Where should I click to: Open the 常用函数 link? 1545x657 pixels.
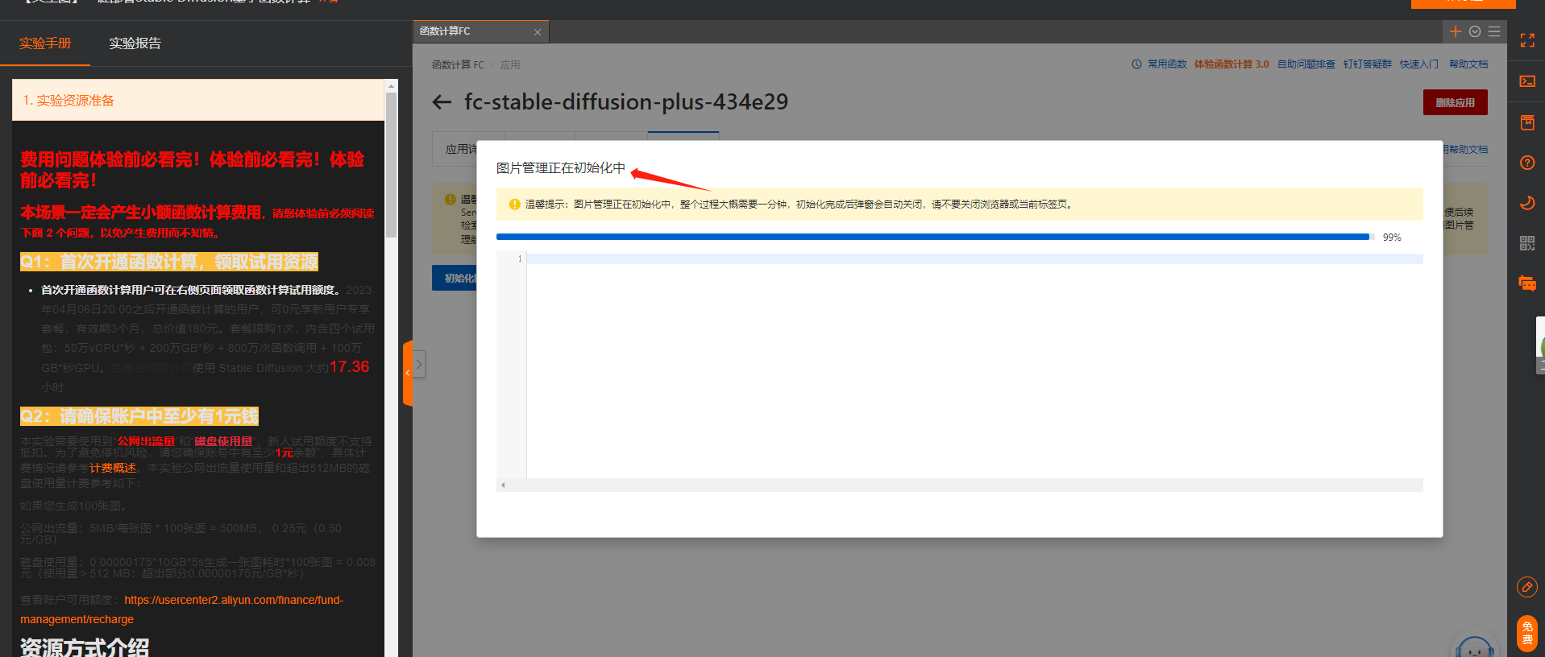(x=1167, y=64)
